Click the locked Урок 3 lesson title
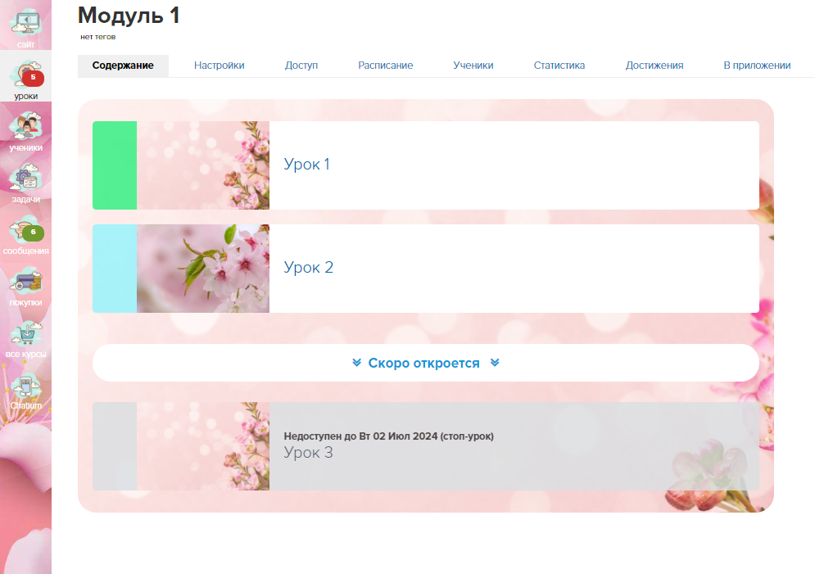815x574 pixels. [308, 453]
